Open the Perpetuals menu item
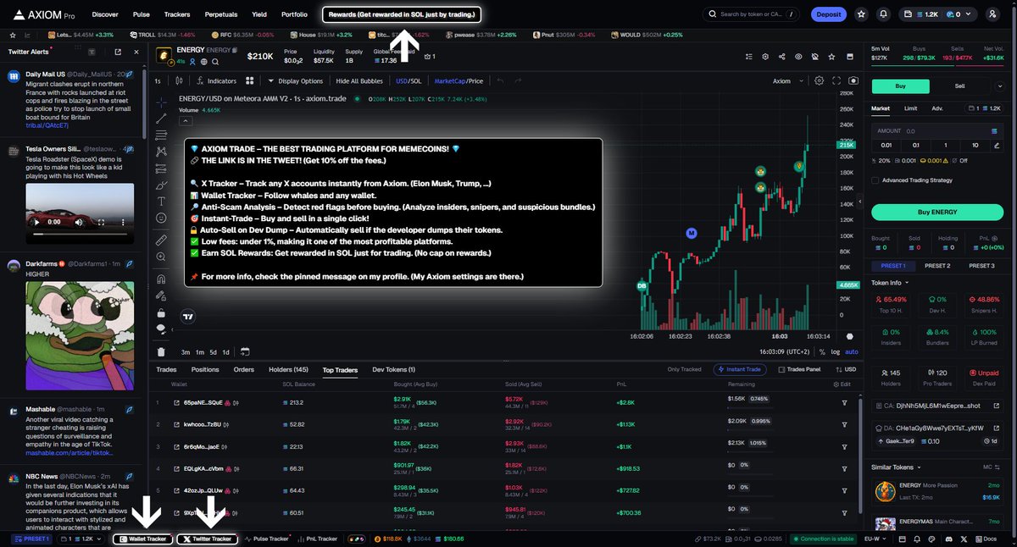This screenshot has width=1017, height=547. click(221, 14)
